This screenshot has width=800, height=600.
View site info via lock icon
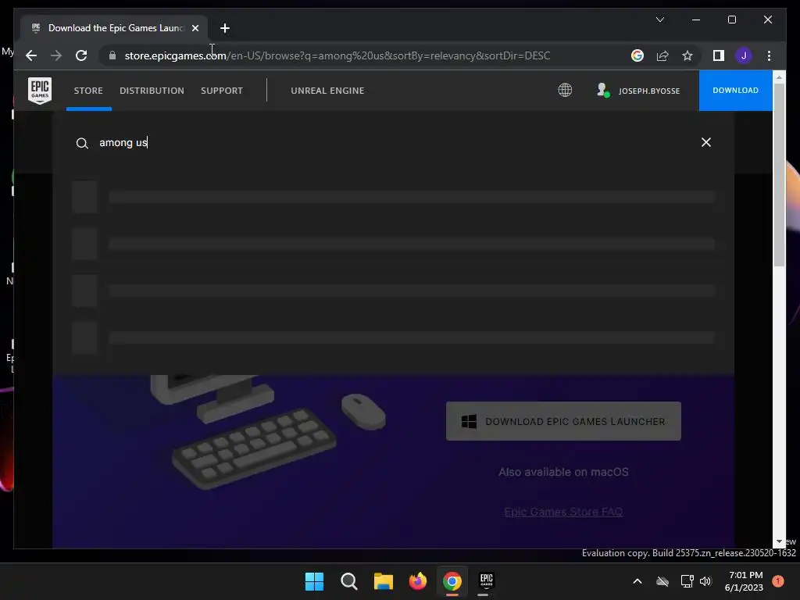click(112, 55)
